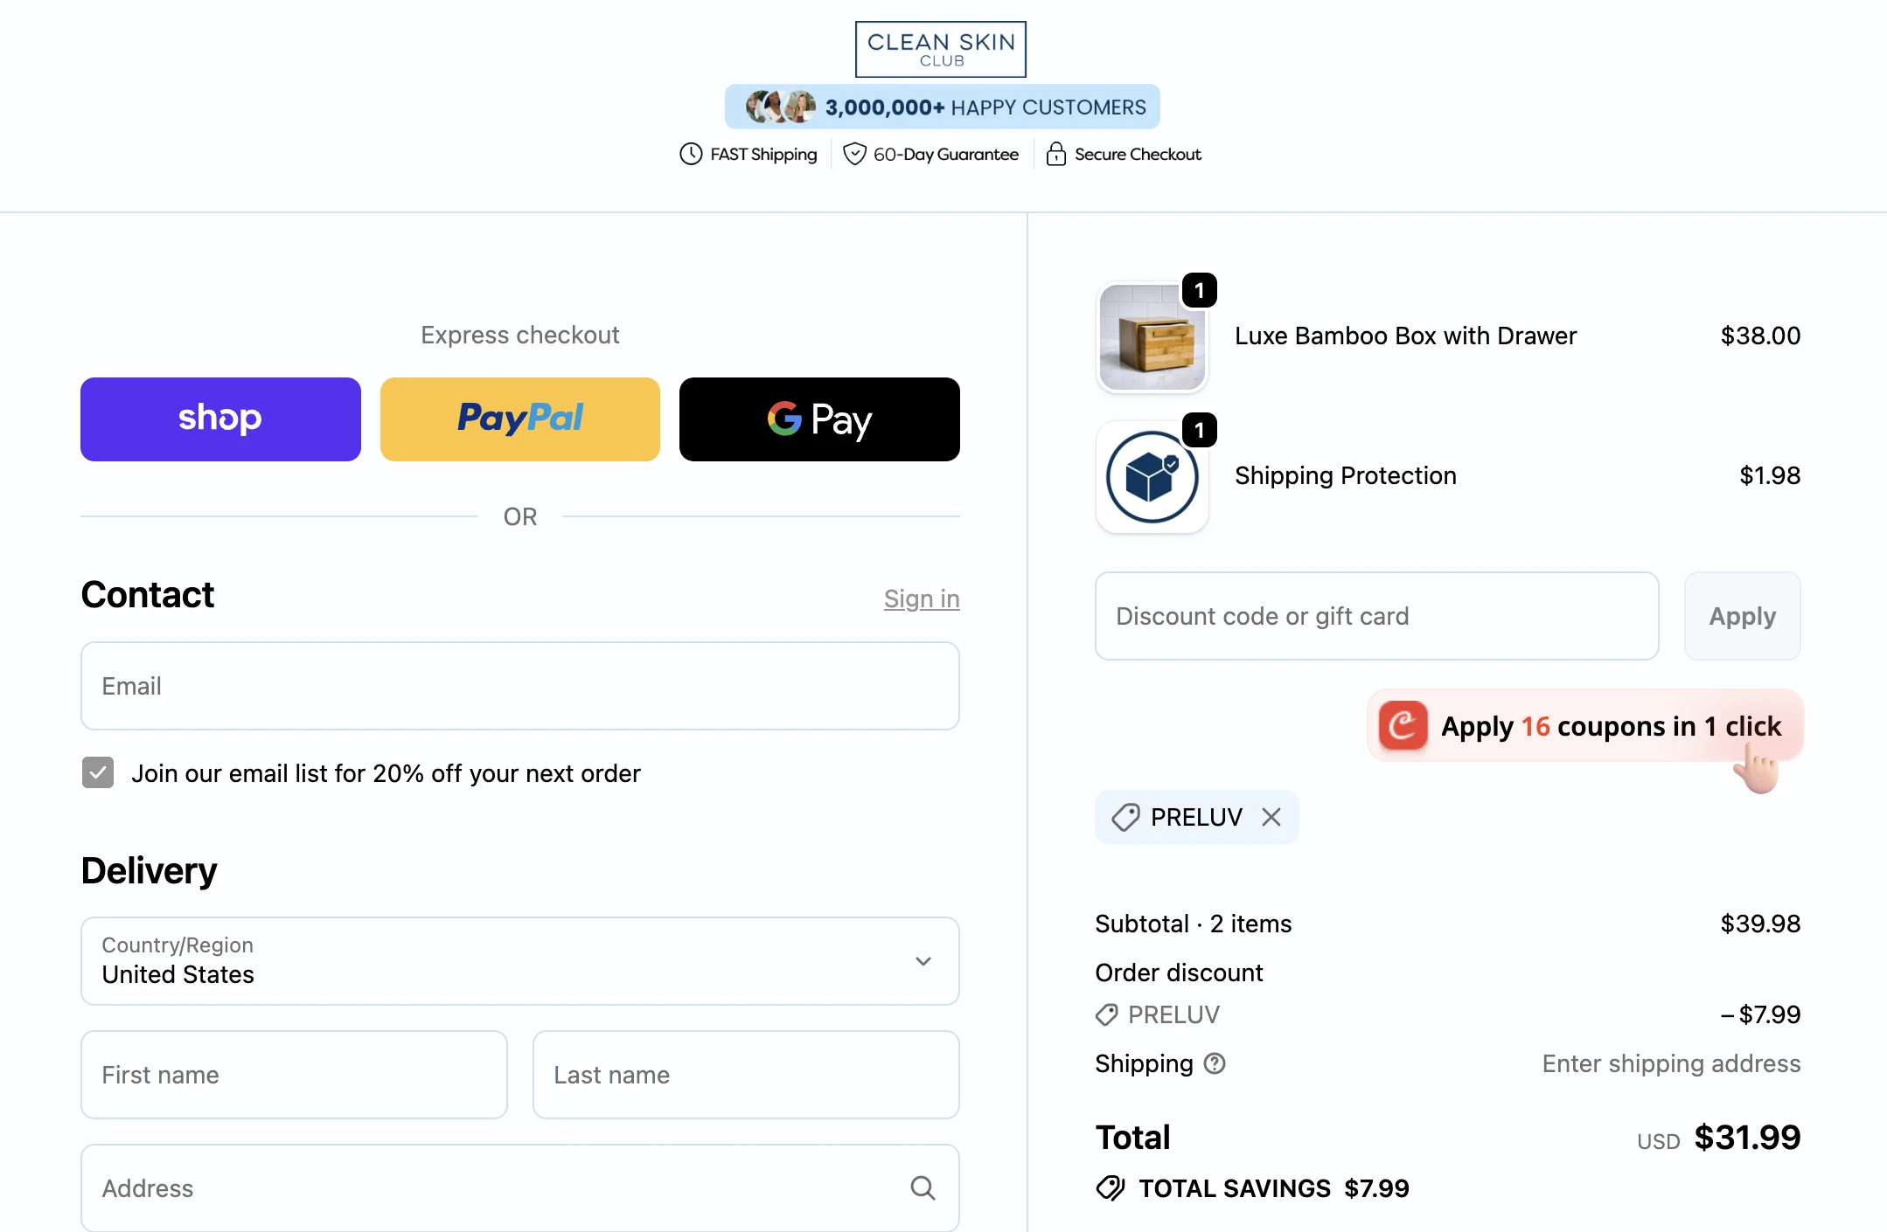Click the Clean Skin Club logo
This screenshot has width=1887, height=1232.
[x=941, y=49]
